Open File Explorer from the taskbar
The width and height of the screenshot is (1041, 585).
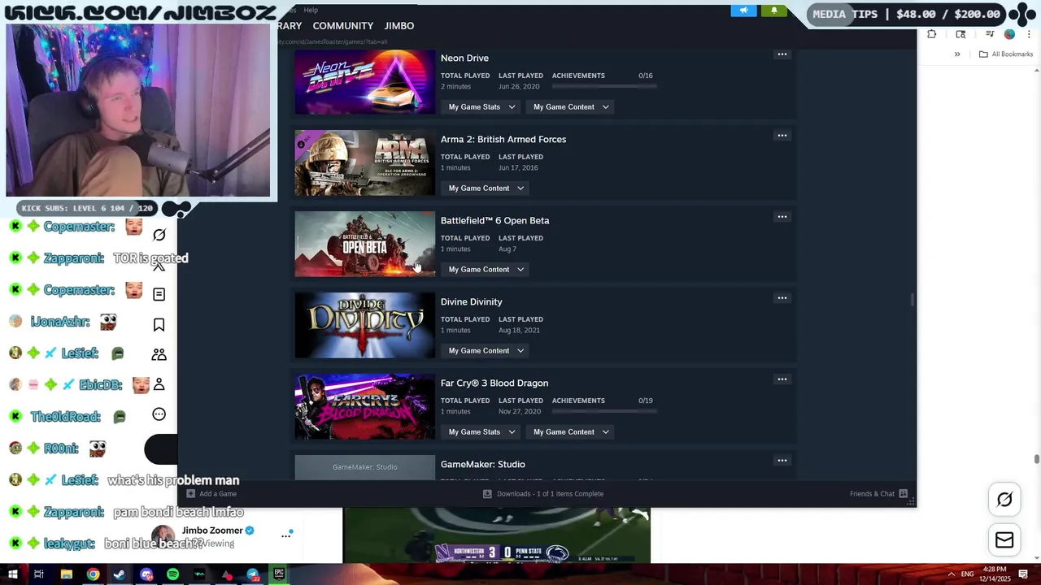coord(67,574)
